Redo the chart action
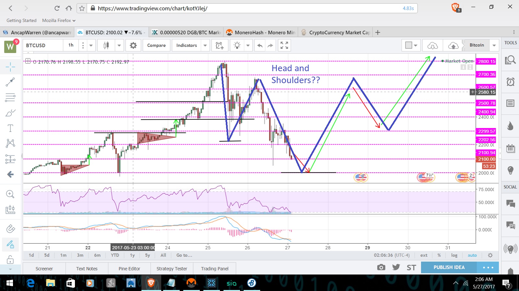Viewport: 519px width, 291px height. coord(270,46)
